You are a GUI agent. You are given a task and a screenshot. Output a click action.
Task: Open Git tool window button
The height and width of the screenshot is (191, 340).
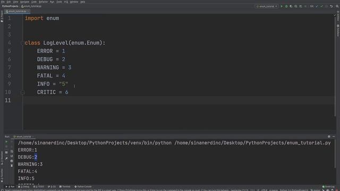tap(52, 186)
